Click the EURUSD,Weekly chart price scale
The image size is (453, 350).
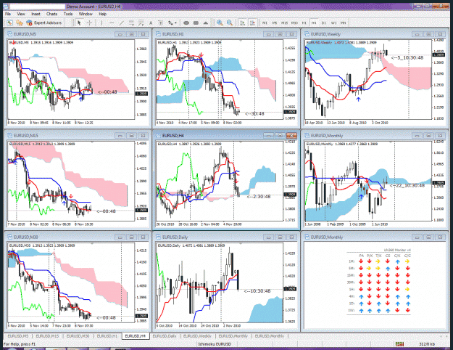(440, 80)
